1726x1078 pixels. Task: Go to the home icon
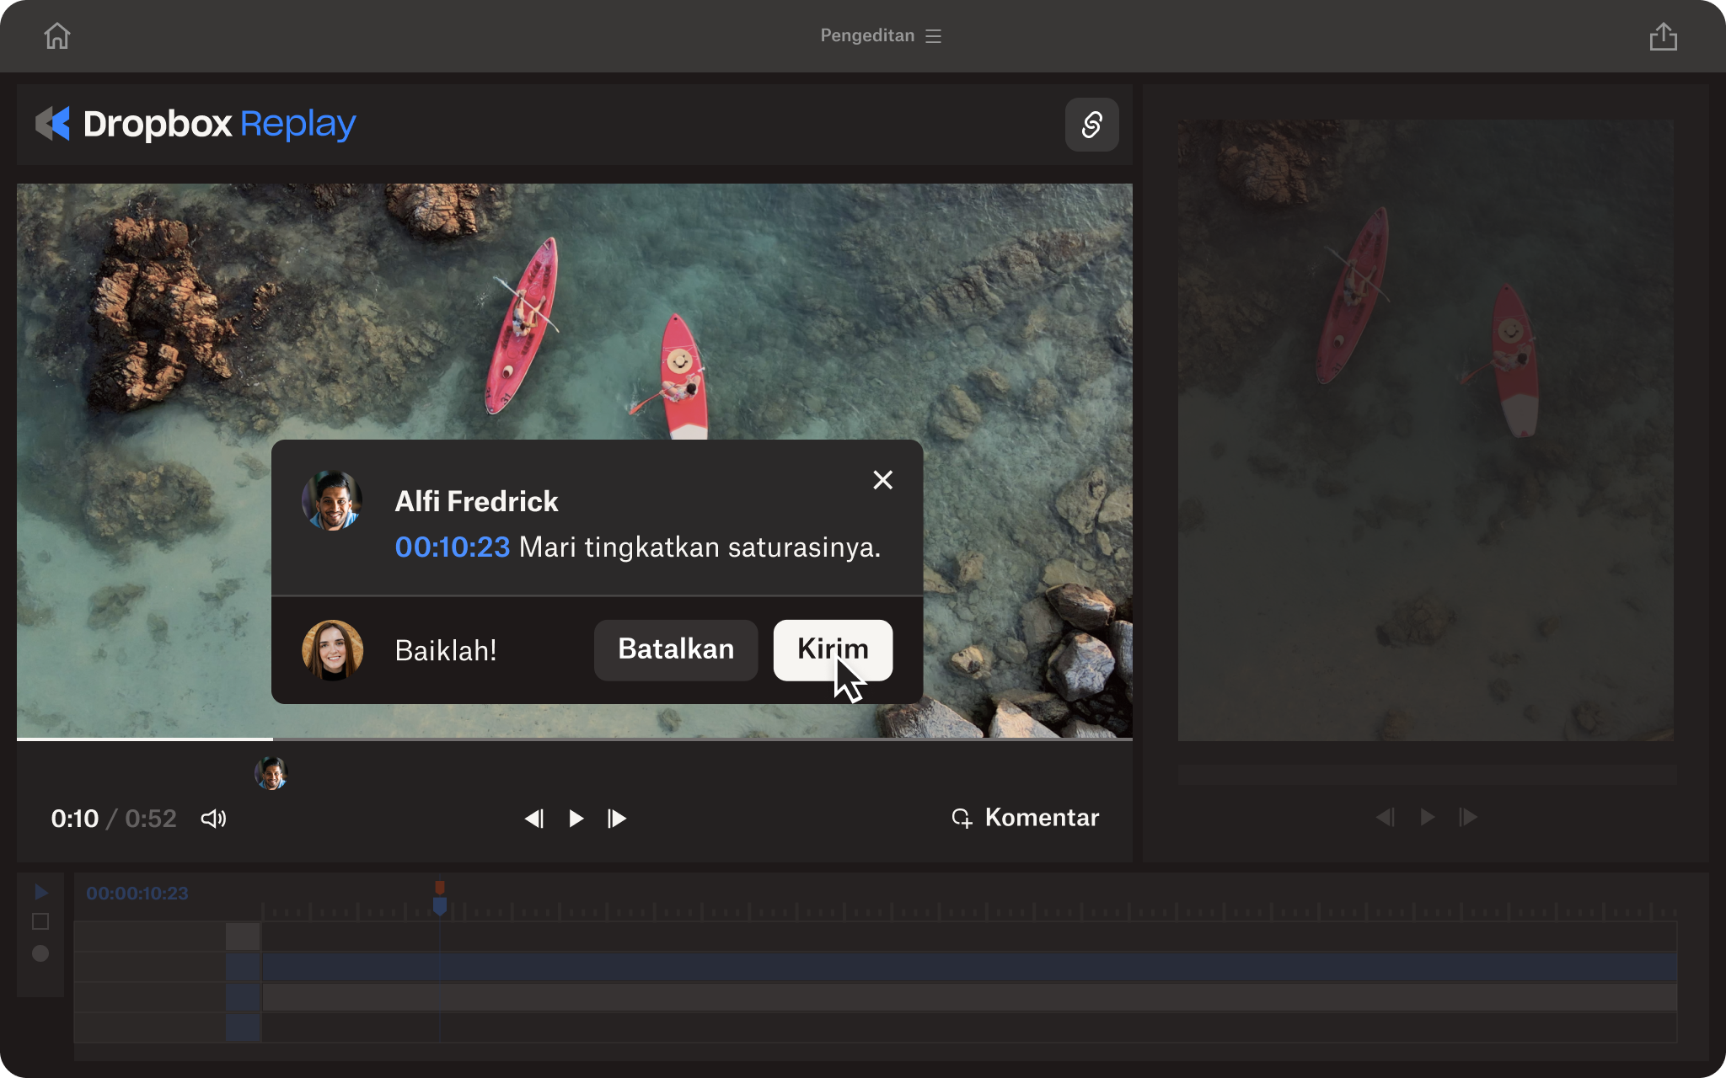57,36
